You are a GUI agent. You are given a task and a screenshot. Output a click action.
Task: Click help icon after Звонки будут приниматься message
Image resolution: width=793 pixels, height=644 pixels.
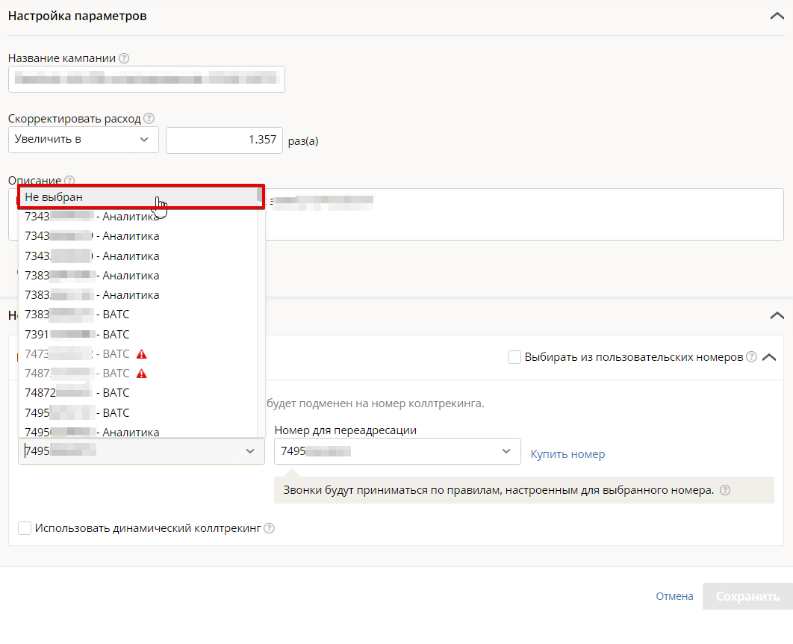point(724,491)
